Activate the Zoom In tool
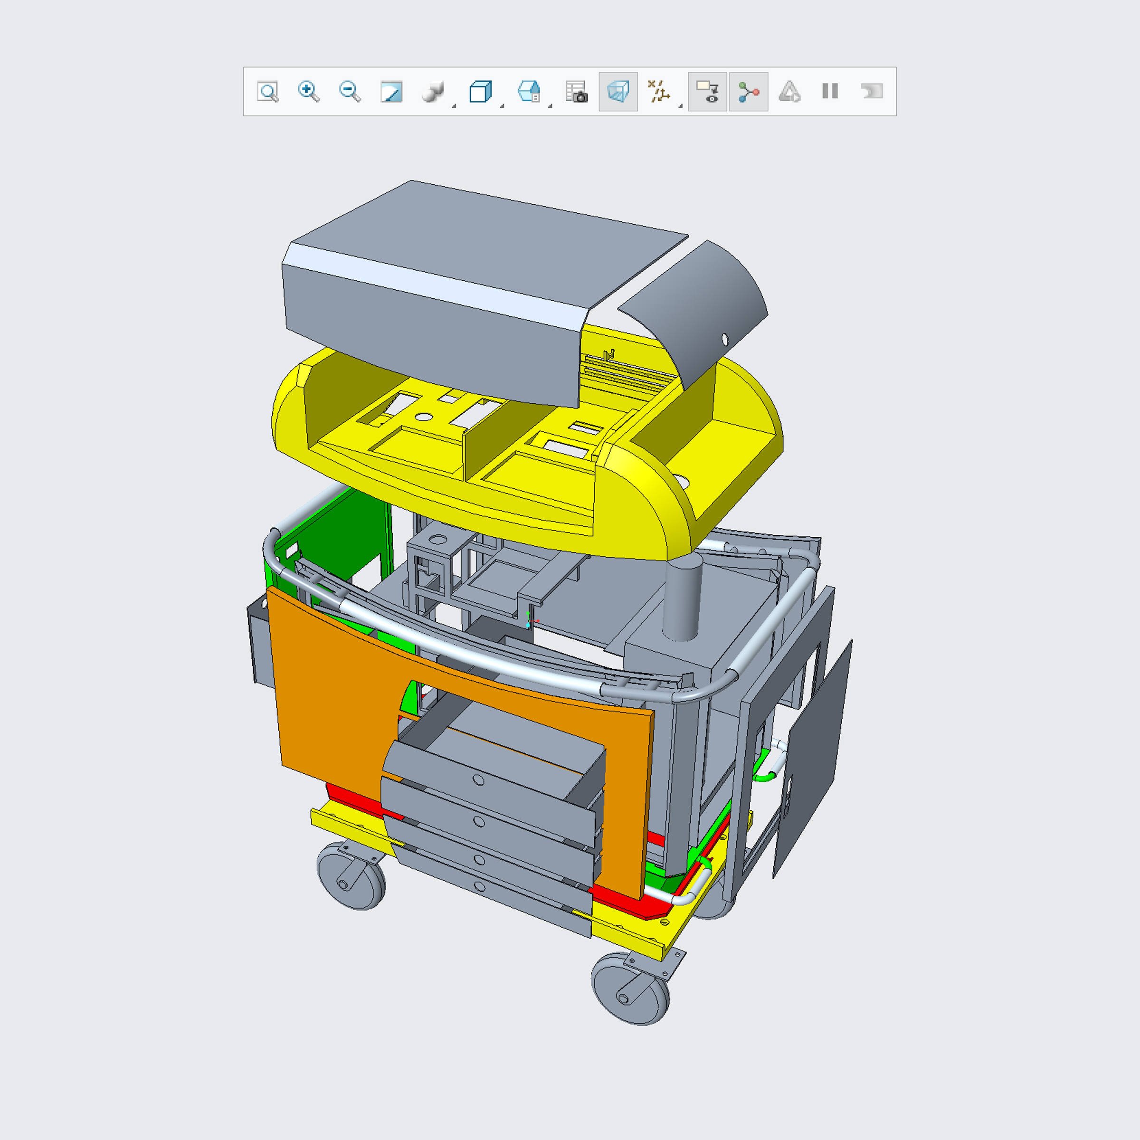The width and height of the screenshot is (1140, 1140). tap(309, 92)
